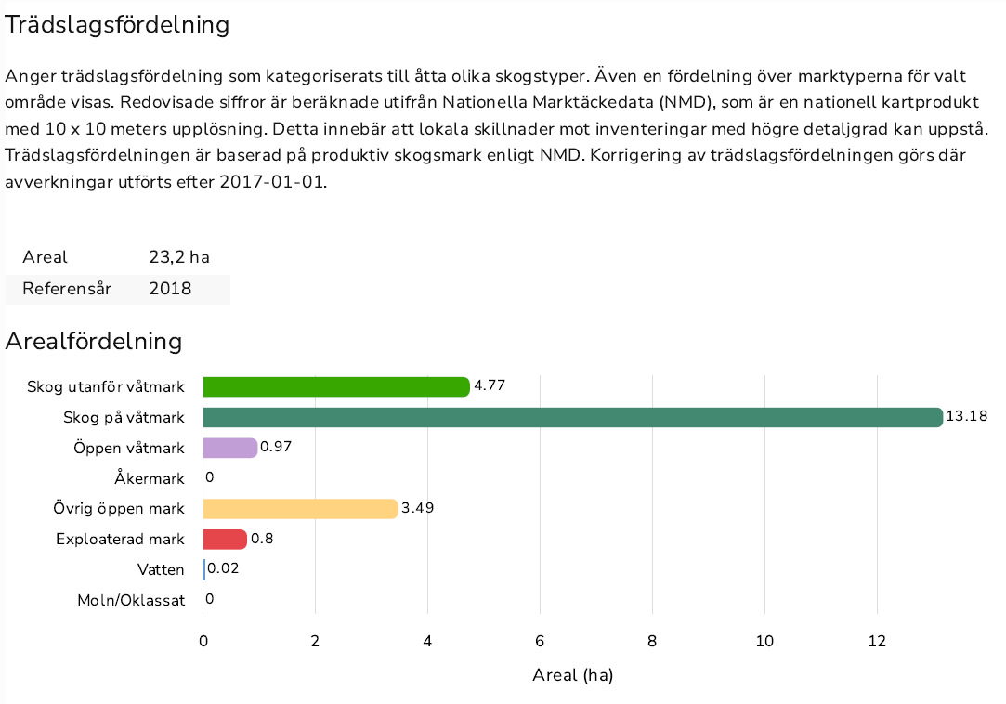Click the 4.77 value label

coord(490,385)
